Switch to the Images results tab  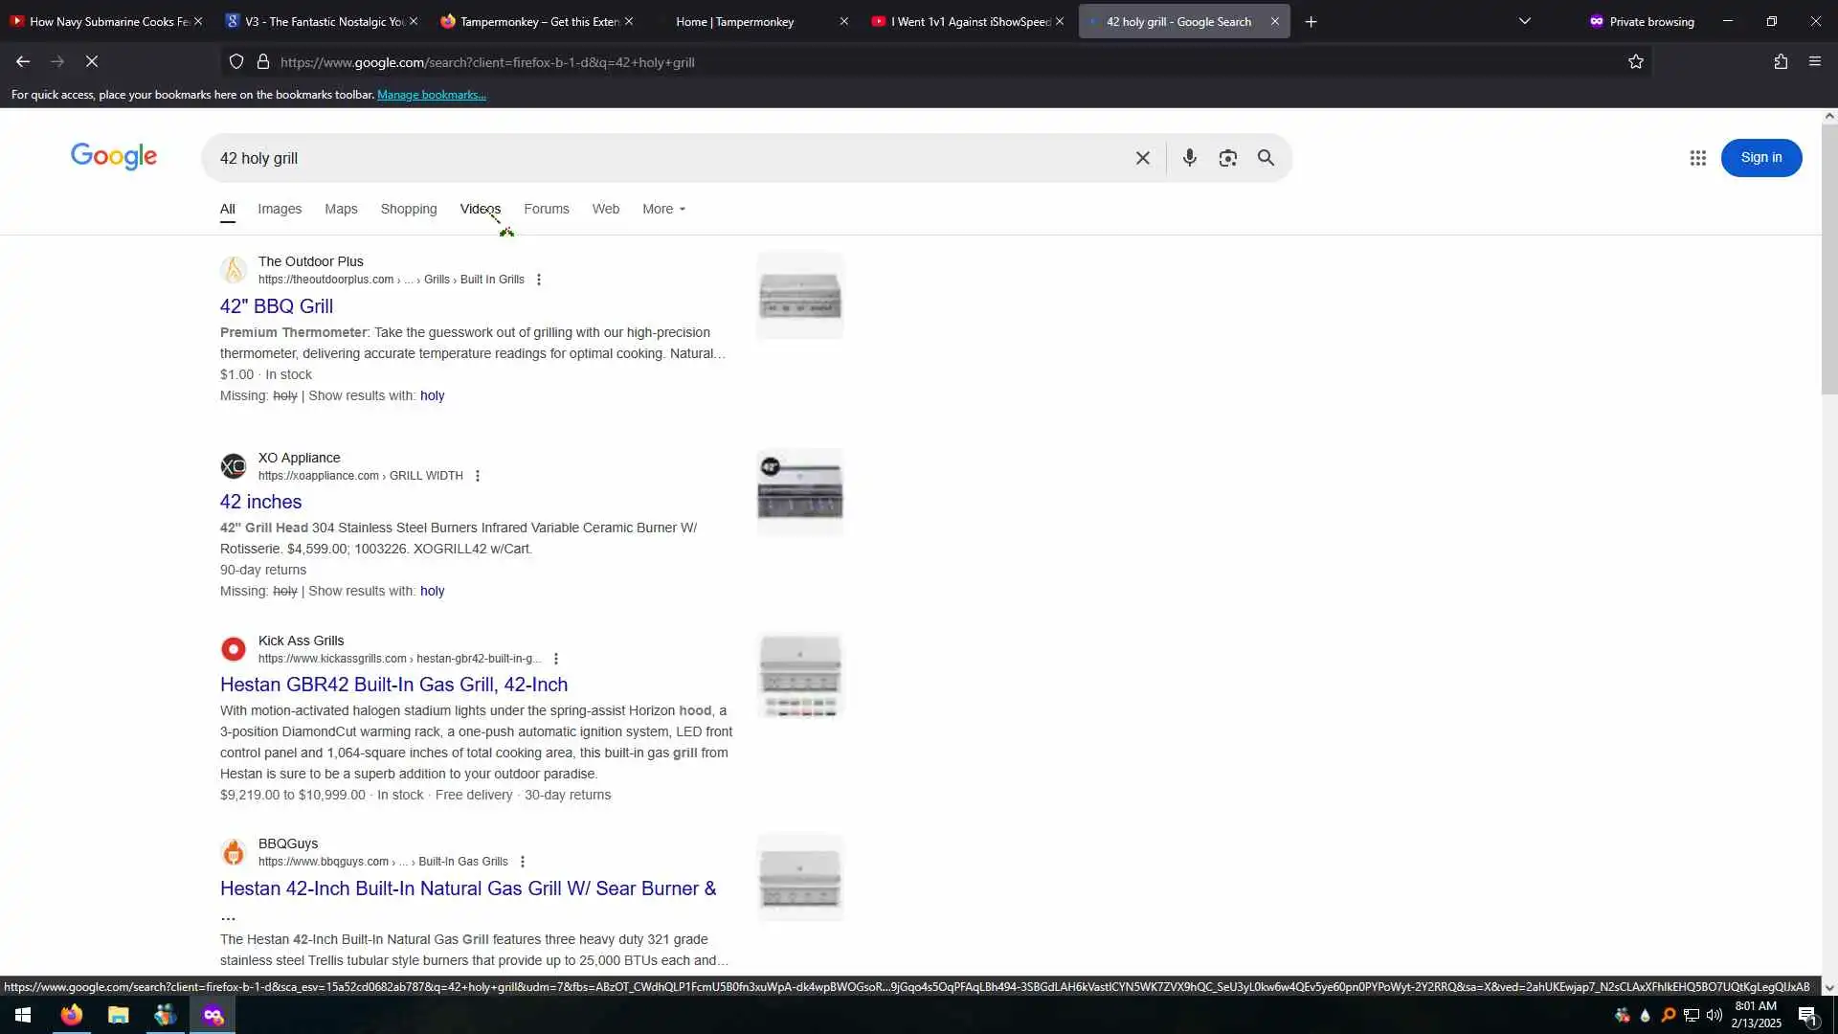[279, 209]
